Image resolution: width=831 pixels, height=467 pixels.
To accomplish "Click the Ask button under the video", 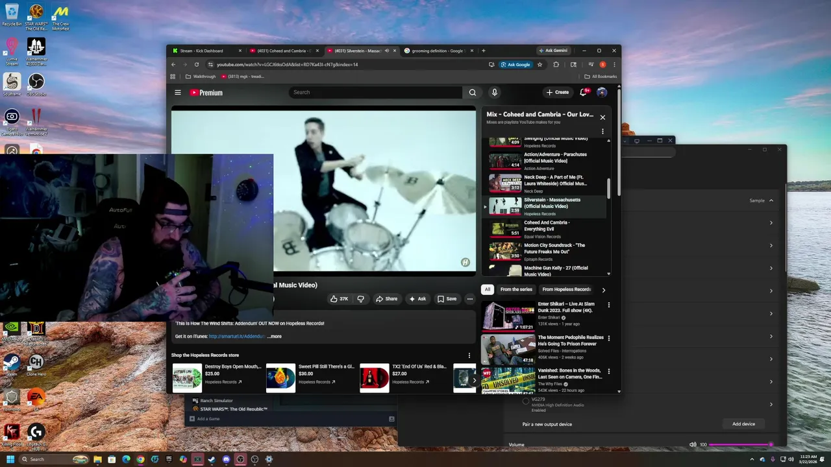I will [417, 299].
